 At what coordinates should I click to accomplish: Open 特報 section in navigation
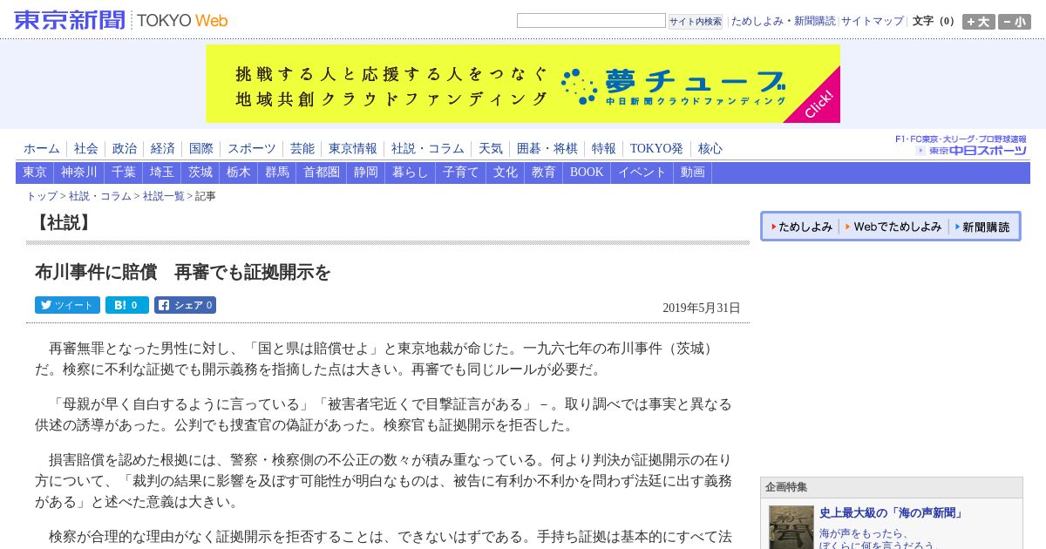click(604, 148)
